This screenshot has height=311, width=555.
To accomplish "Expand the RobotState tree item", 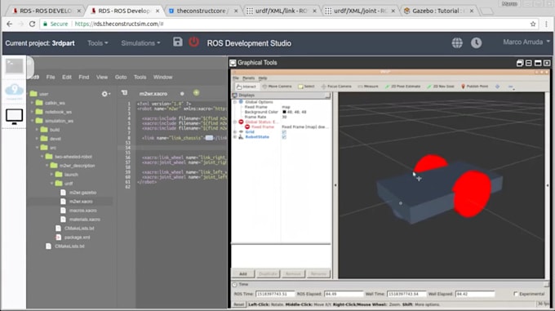I will 235,137.
